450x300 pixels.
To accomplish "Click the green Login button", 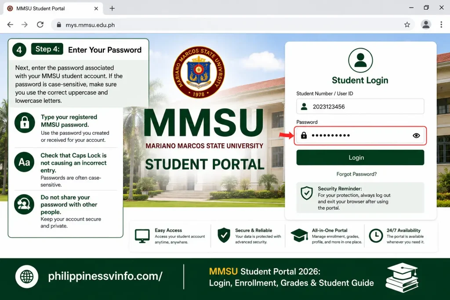I will 360,157.
